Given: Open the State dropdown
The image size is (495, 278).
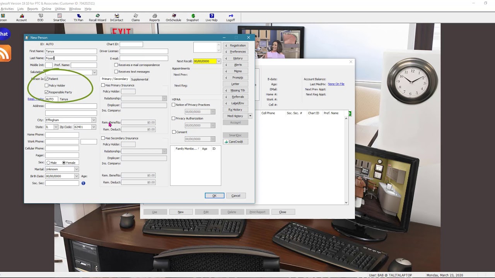Looking at the screenshot, I should [x=56, y=127].
